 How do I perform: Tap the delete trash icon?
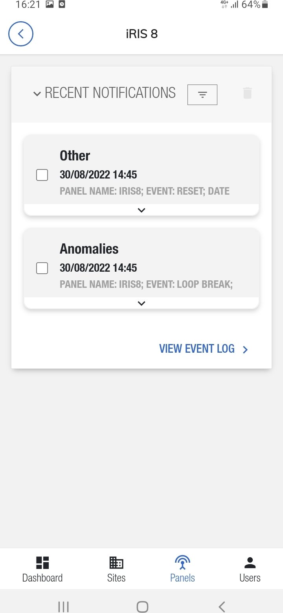[247, 94]
